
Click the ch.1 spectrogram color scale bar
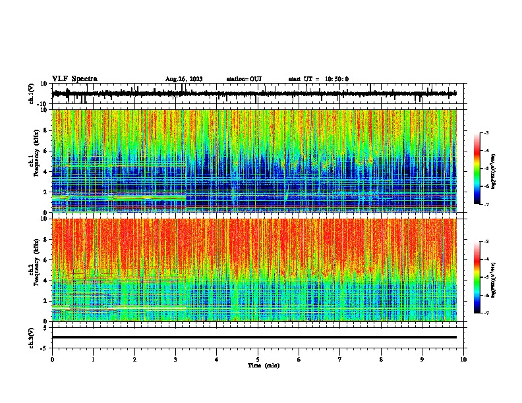point(477,169)
